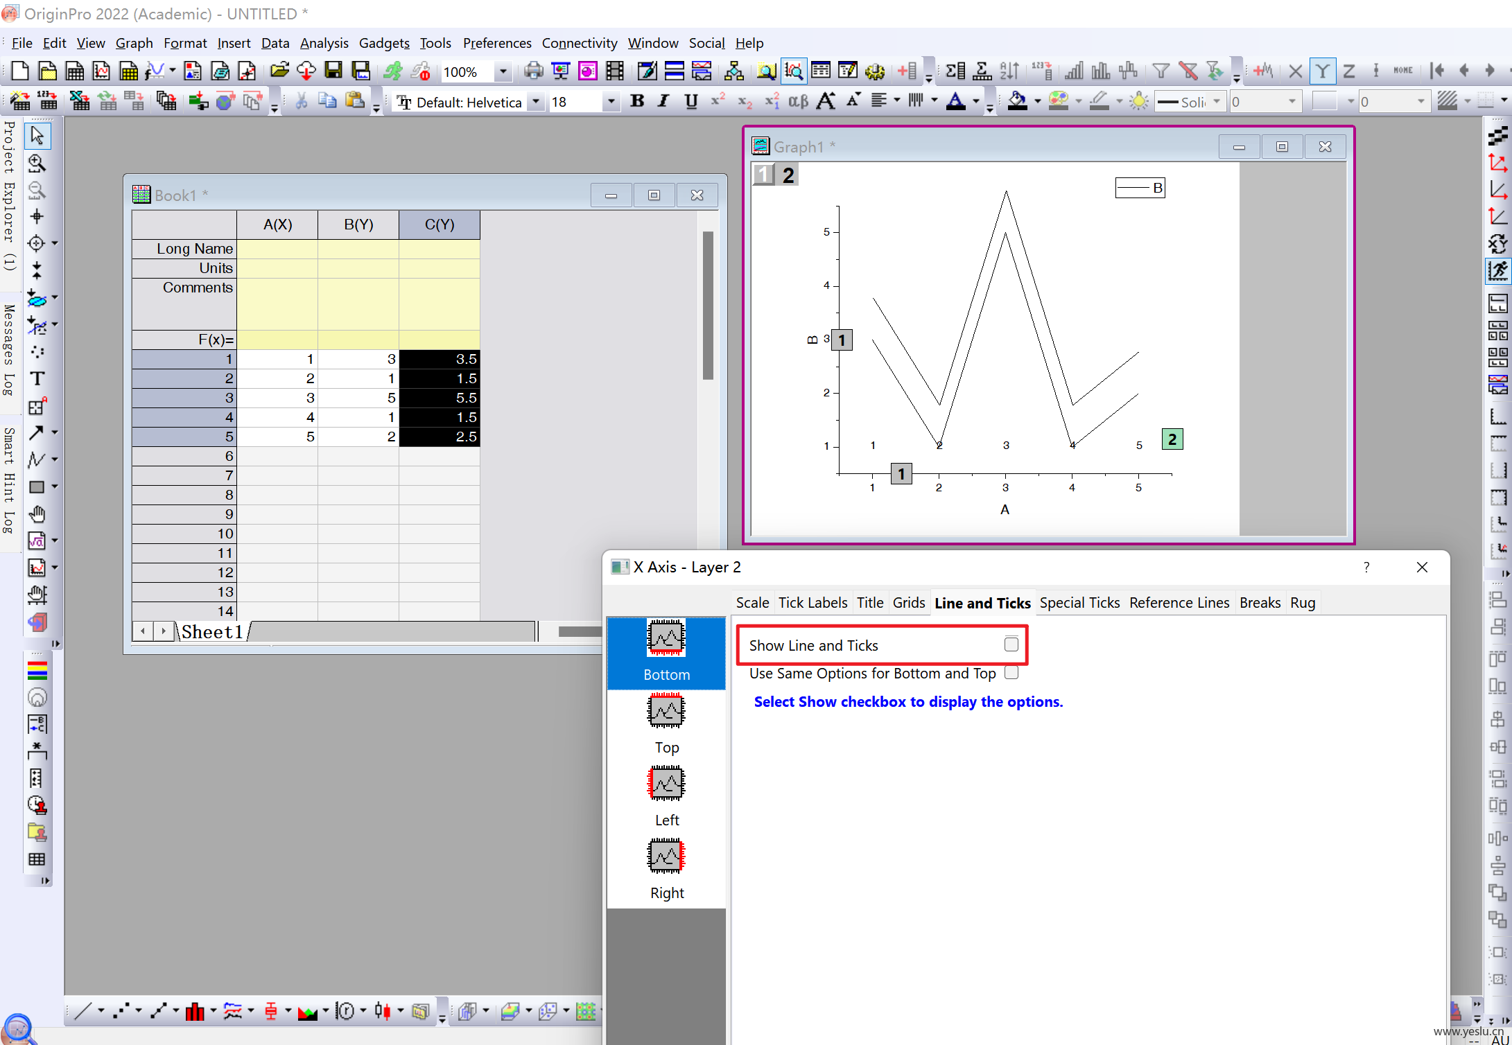Screen dimensions: 1512x1045
Task: Click the New Project icon
Action: (x=20, y=71)
